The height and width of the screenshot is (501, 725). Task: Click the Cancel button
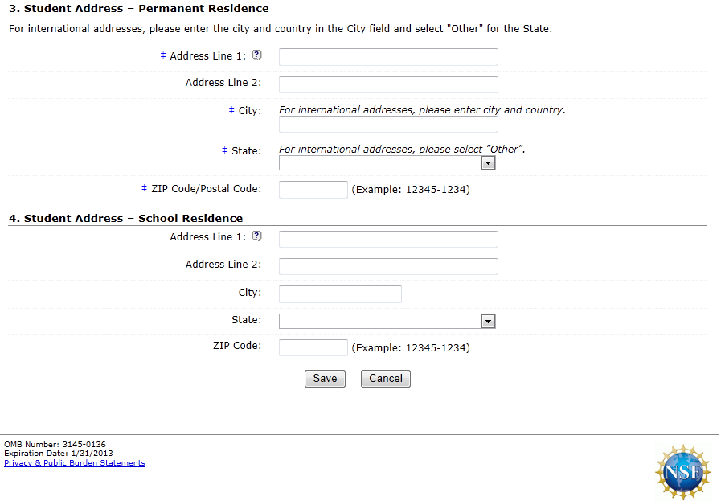386,379
